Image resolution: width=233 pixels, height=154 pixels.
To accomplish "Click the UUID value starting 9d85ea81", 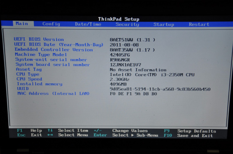I will [160, 89].
